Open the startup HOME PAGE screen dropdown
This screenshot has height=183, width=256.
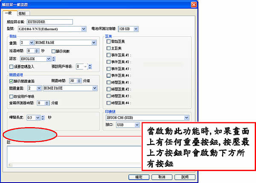click(x=94, y=43)
